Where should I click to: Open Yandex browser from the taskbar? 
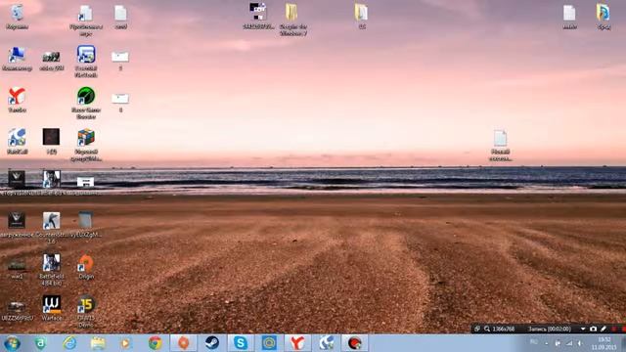297,343
